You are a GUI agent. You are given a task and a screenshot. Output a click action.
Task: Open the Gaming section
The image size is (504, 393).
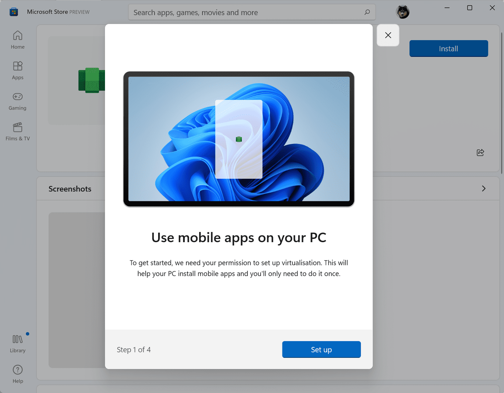tap(17, 101)
